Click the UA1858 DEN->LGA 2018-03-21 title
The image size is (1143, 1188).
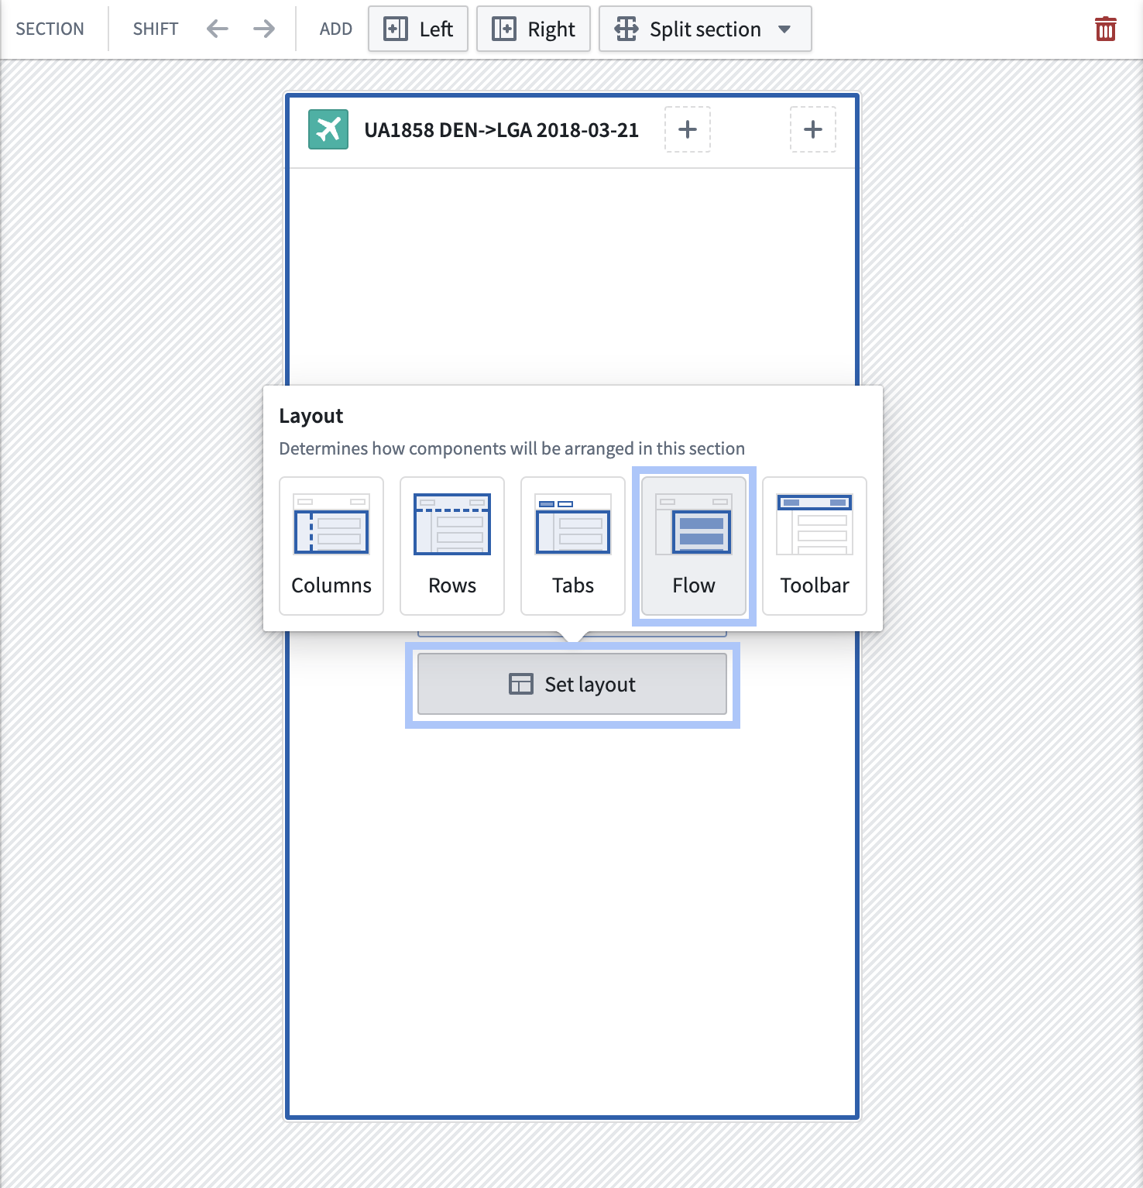(502, 130)
